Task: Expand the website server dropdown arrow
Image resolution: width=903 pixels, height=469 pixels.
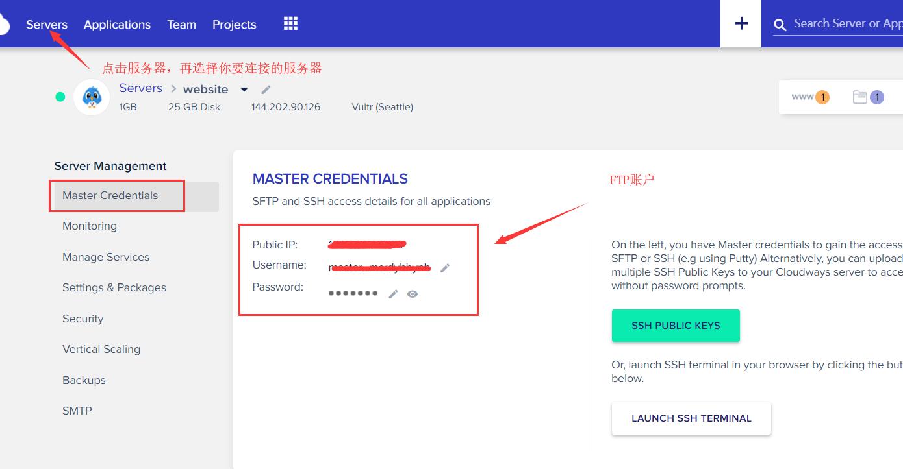Action: (244, 90)
